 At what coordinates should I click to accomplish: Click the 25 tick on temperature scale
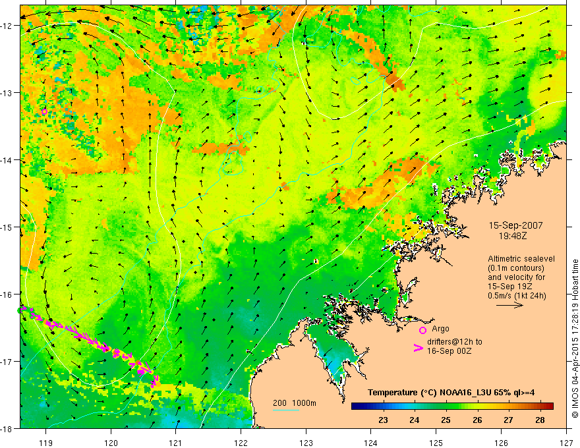tap(446, 420)
